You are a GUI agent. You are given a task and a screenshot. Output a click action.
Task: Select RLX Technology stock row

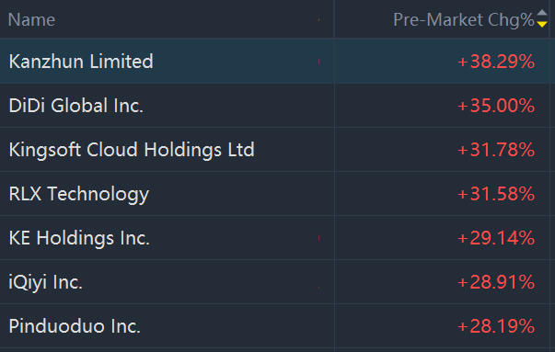coord(274,194)
